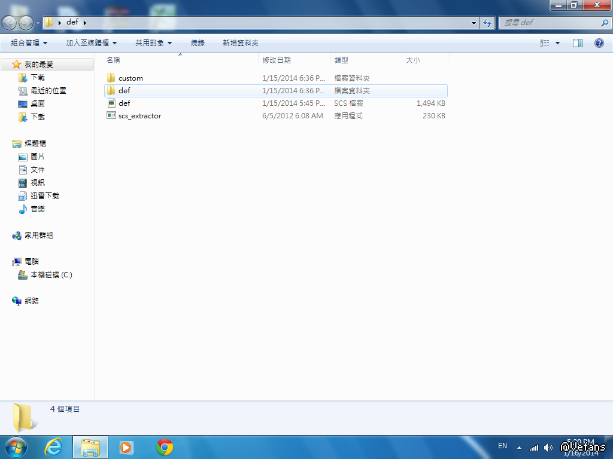Select 桌面 in navigation pane
The width and height of the screenshot is (613, 459).
(x=38, y=104)
